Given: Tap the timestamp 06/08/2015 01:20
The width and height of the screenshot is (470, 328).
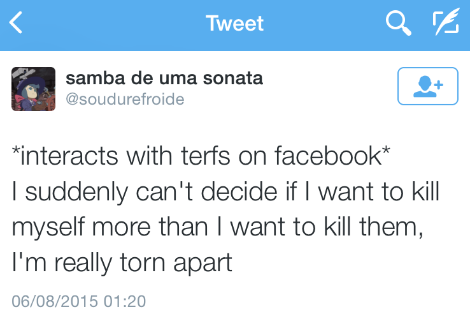Looking at the screenshot, I should [79, 301].
